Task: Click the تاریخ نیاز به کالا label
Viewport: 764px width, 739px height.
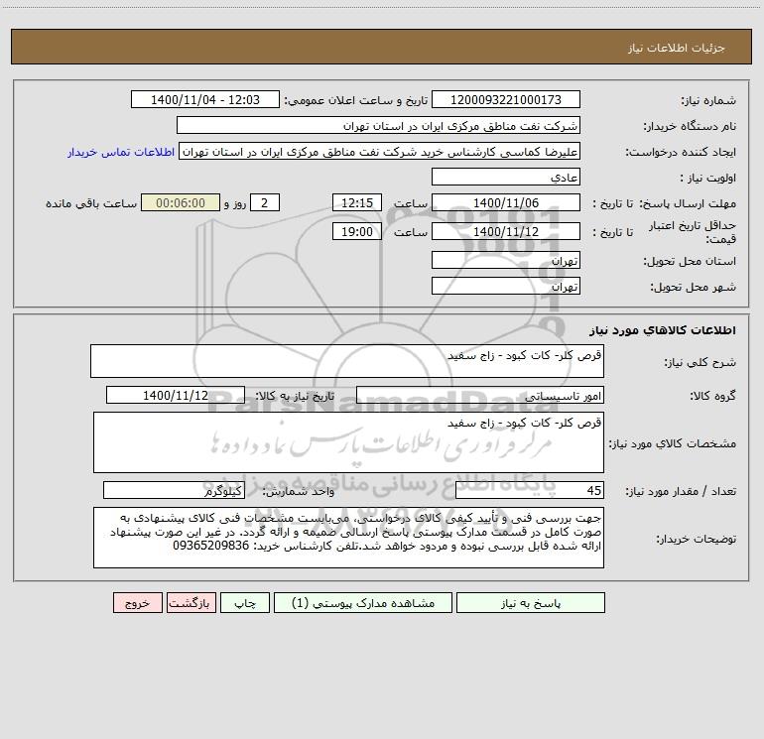Action: click(295, 396)
